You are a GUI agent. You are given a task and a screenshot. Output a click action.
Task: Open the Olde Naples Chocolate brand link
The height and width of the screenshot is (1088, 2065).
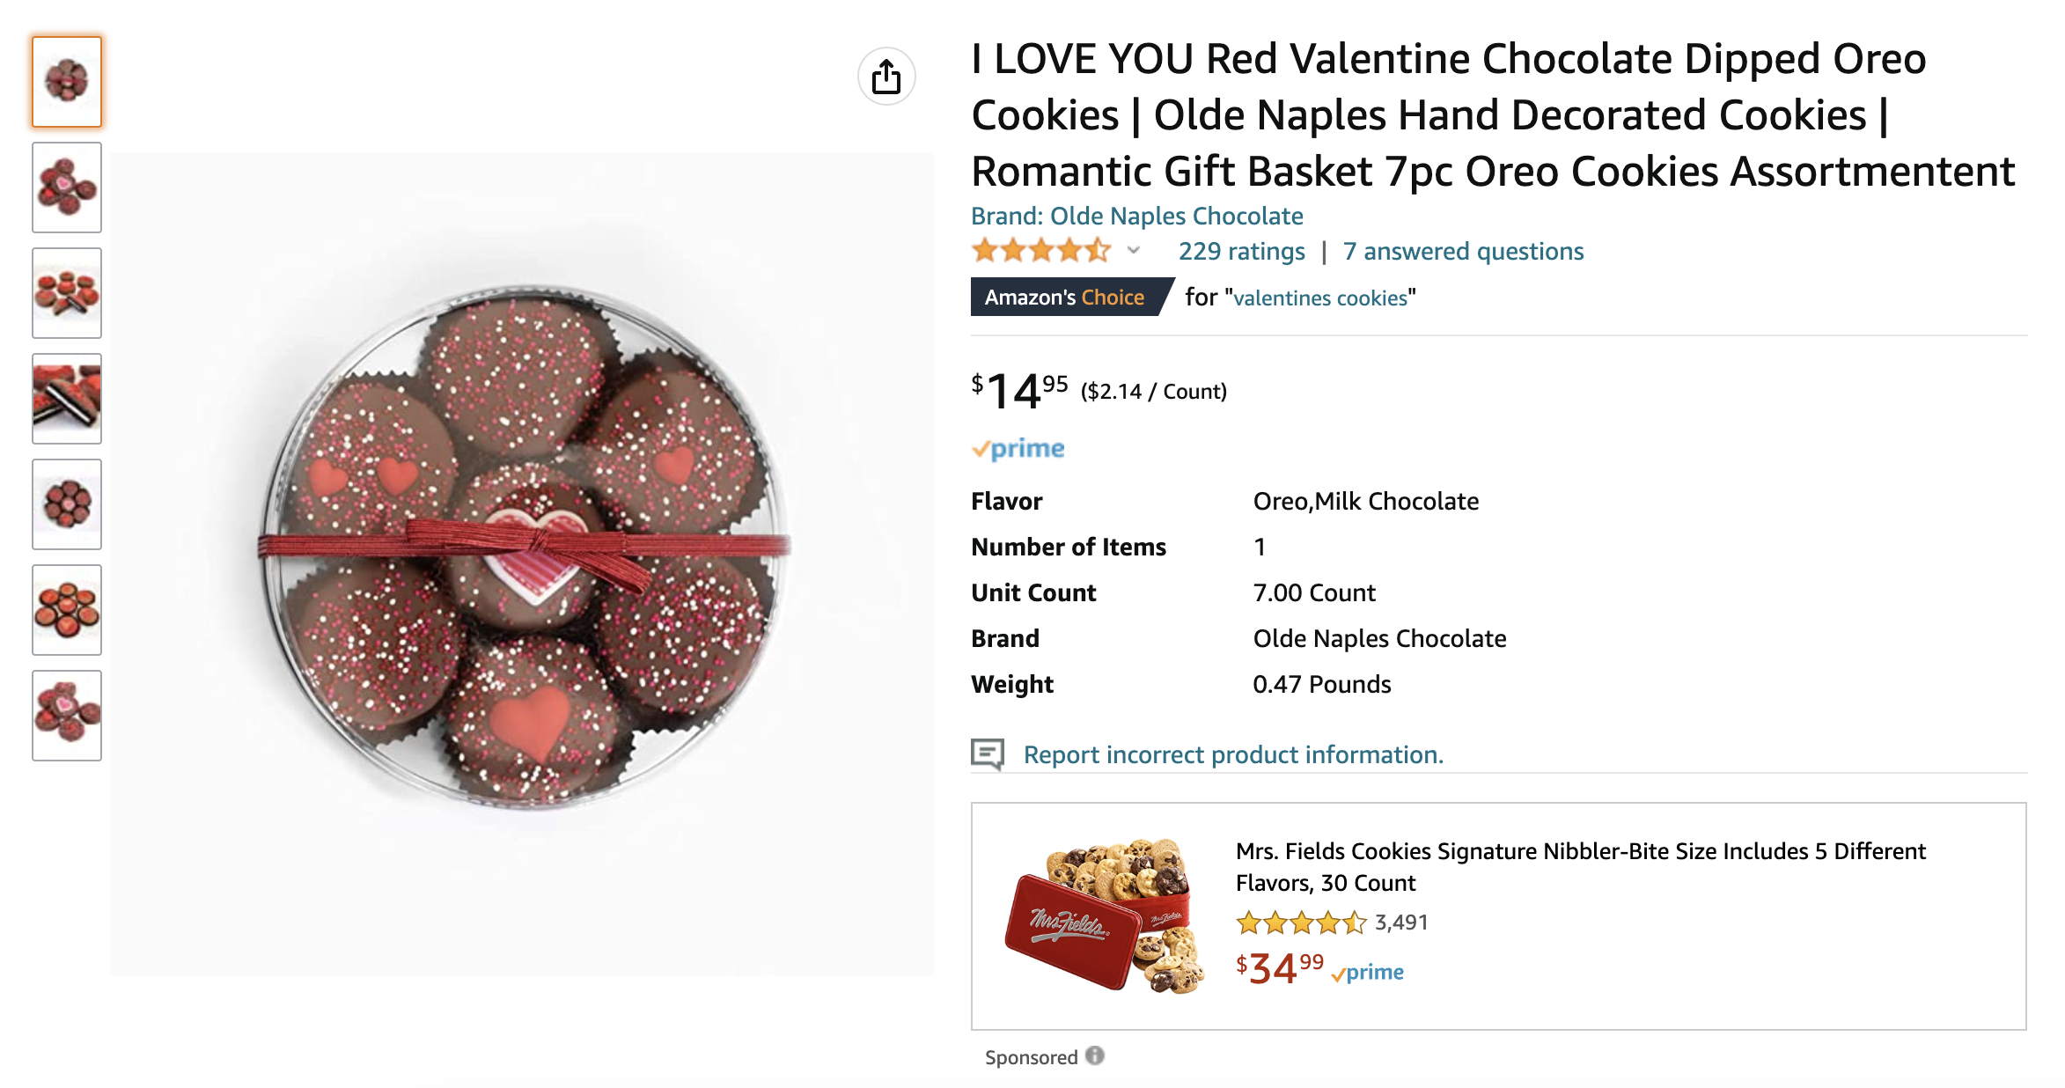click(1136, 216)
